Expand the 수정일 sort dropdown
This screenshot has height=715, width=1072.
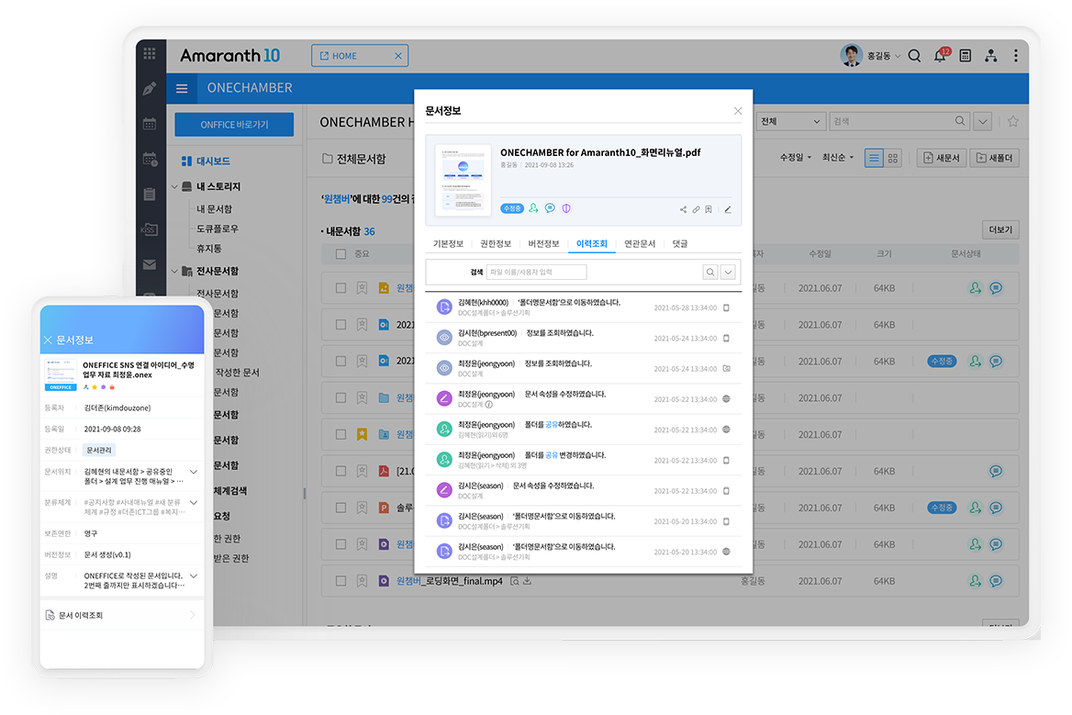pyautogui.click(x=796, y=158)
